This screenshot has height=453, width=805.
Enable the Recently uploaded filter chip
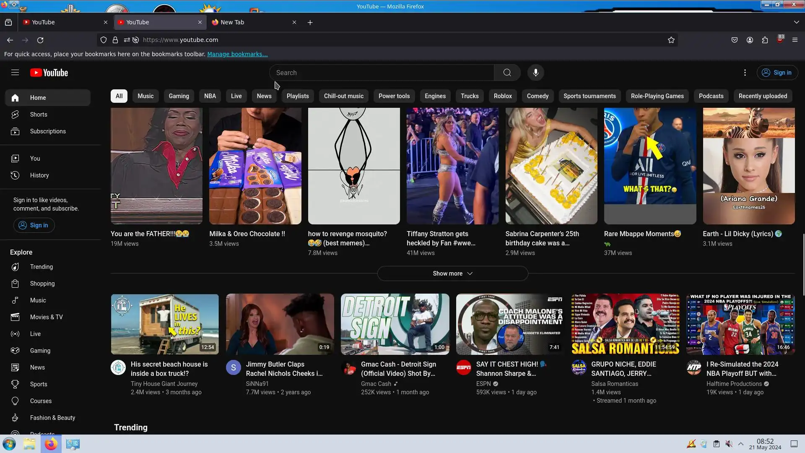(x=762, y=96)
